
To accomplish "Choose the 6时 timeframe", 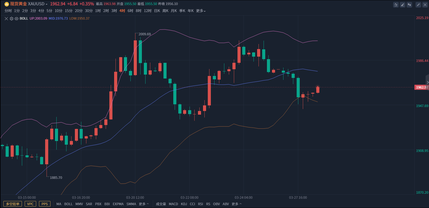I will click(130, 11).
